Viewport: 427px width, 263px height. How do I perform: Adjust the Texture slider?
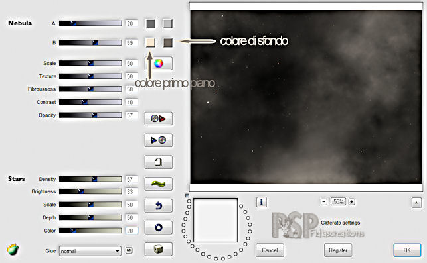pyautogui.click(x=90, y=76)
